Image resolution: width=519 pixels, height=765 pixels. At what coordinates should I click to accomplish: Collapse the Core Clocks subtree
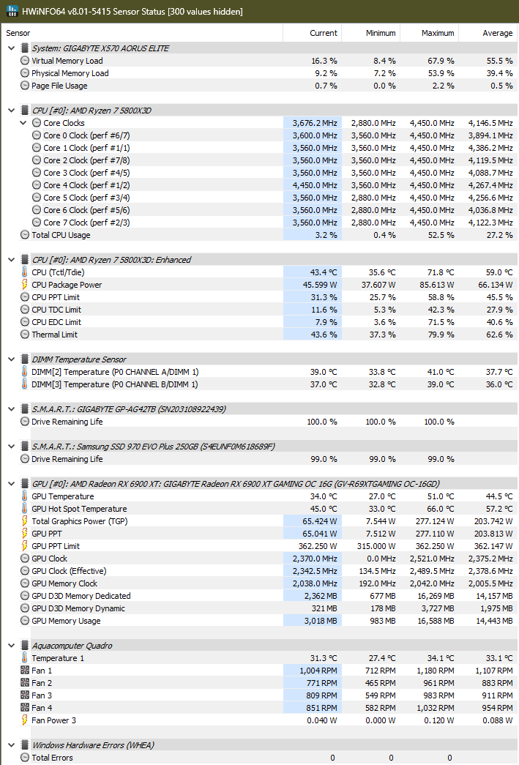point(23,123)
